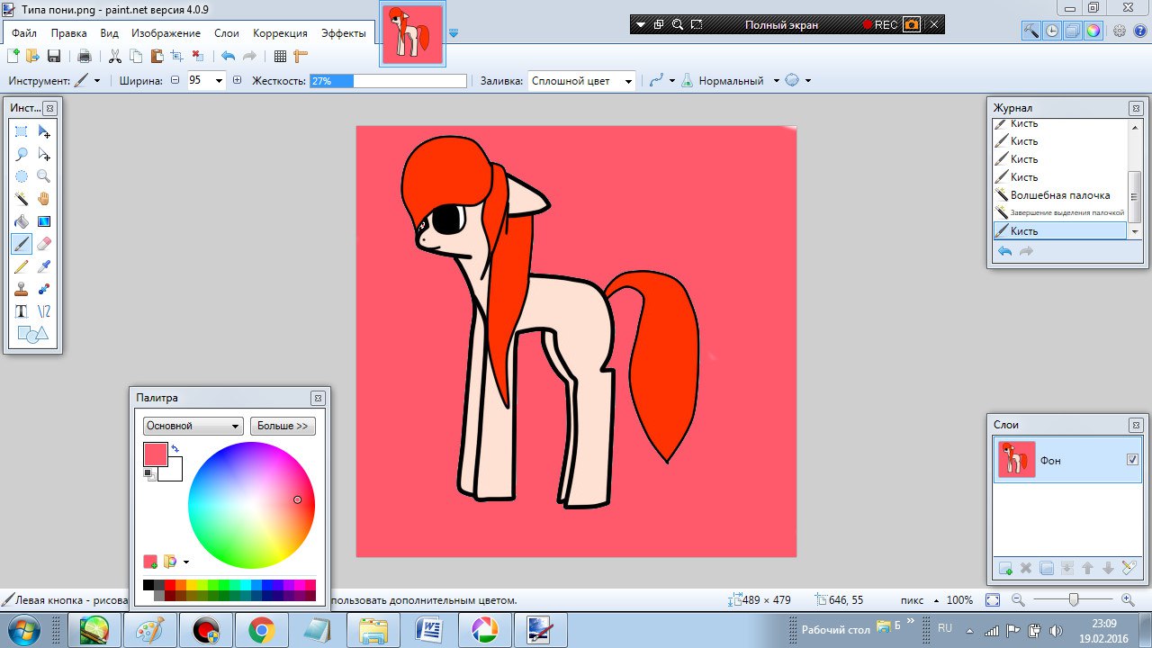
Task: Toggle the Tools window button
Action: (x=1031, y=31)
